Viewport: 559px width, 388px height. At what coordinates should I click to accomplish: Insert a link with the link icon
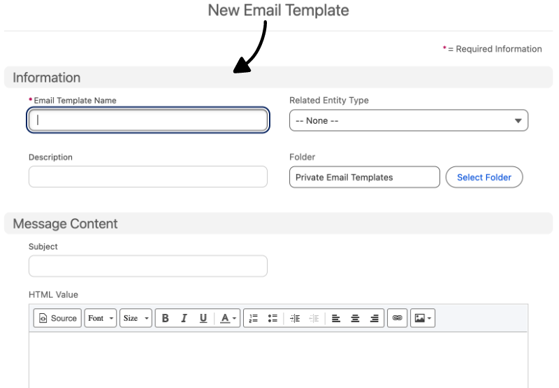397,318
